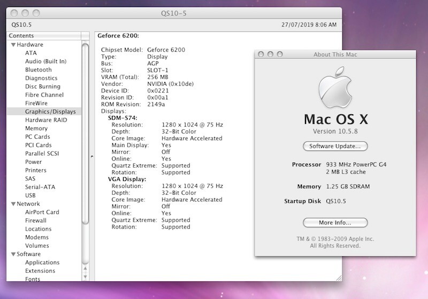This screenshot has width=428, height=299.
Task: Click the sidebar scroll down arrow
Action: (x=85, y=277)
